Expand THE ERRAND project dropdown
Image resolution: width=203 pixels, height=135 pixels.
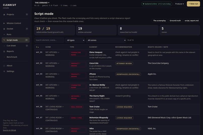coord(42,3)
